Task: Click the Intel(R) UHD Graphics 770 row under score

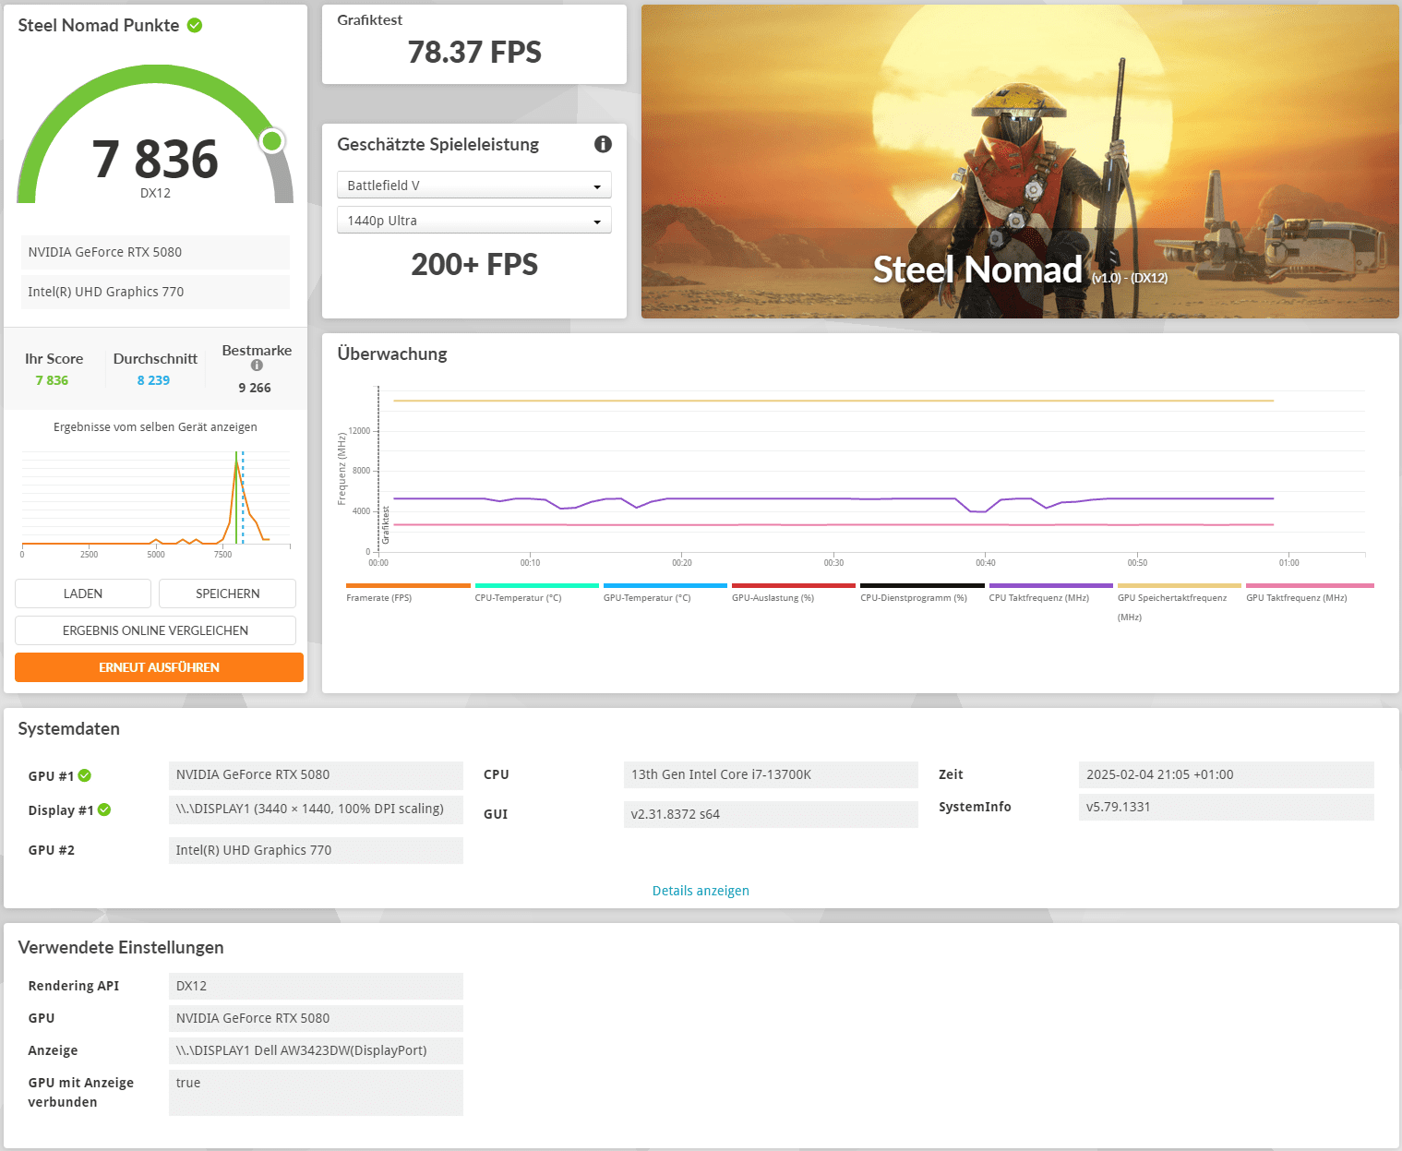Action: (155, 292)
